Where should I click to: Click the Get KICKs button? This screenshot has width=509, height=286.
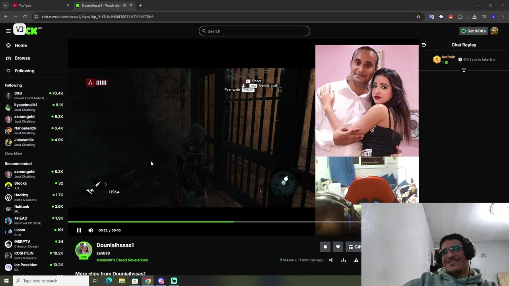pyautogui.click(x=473, y=31)
